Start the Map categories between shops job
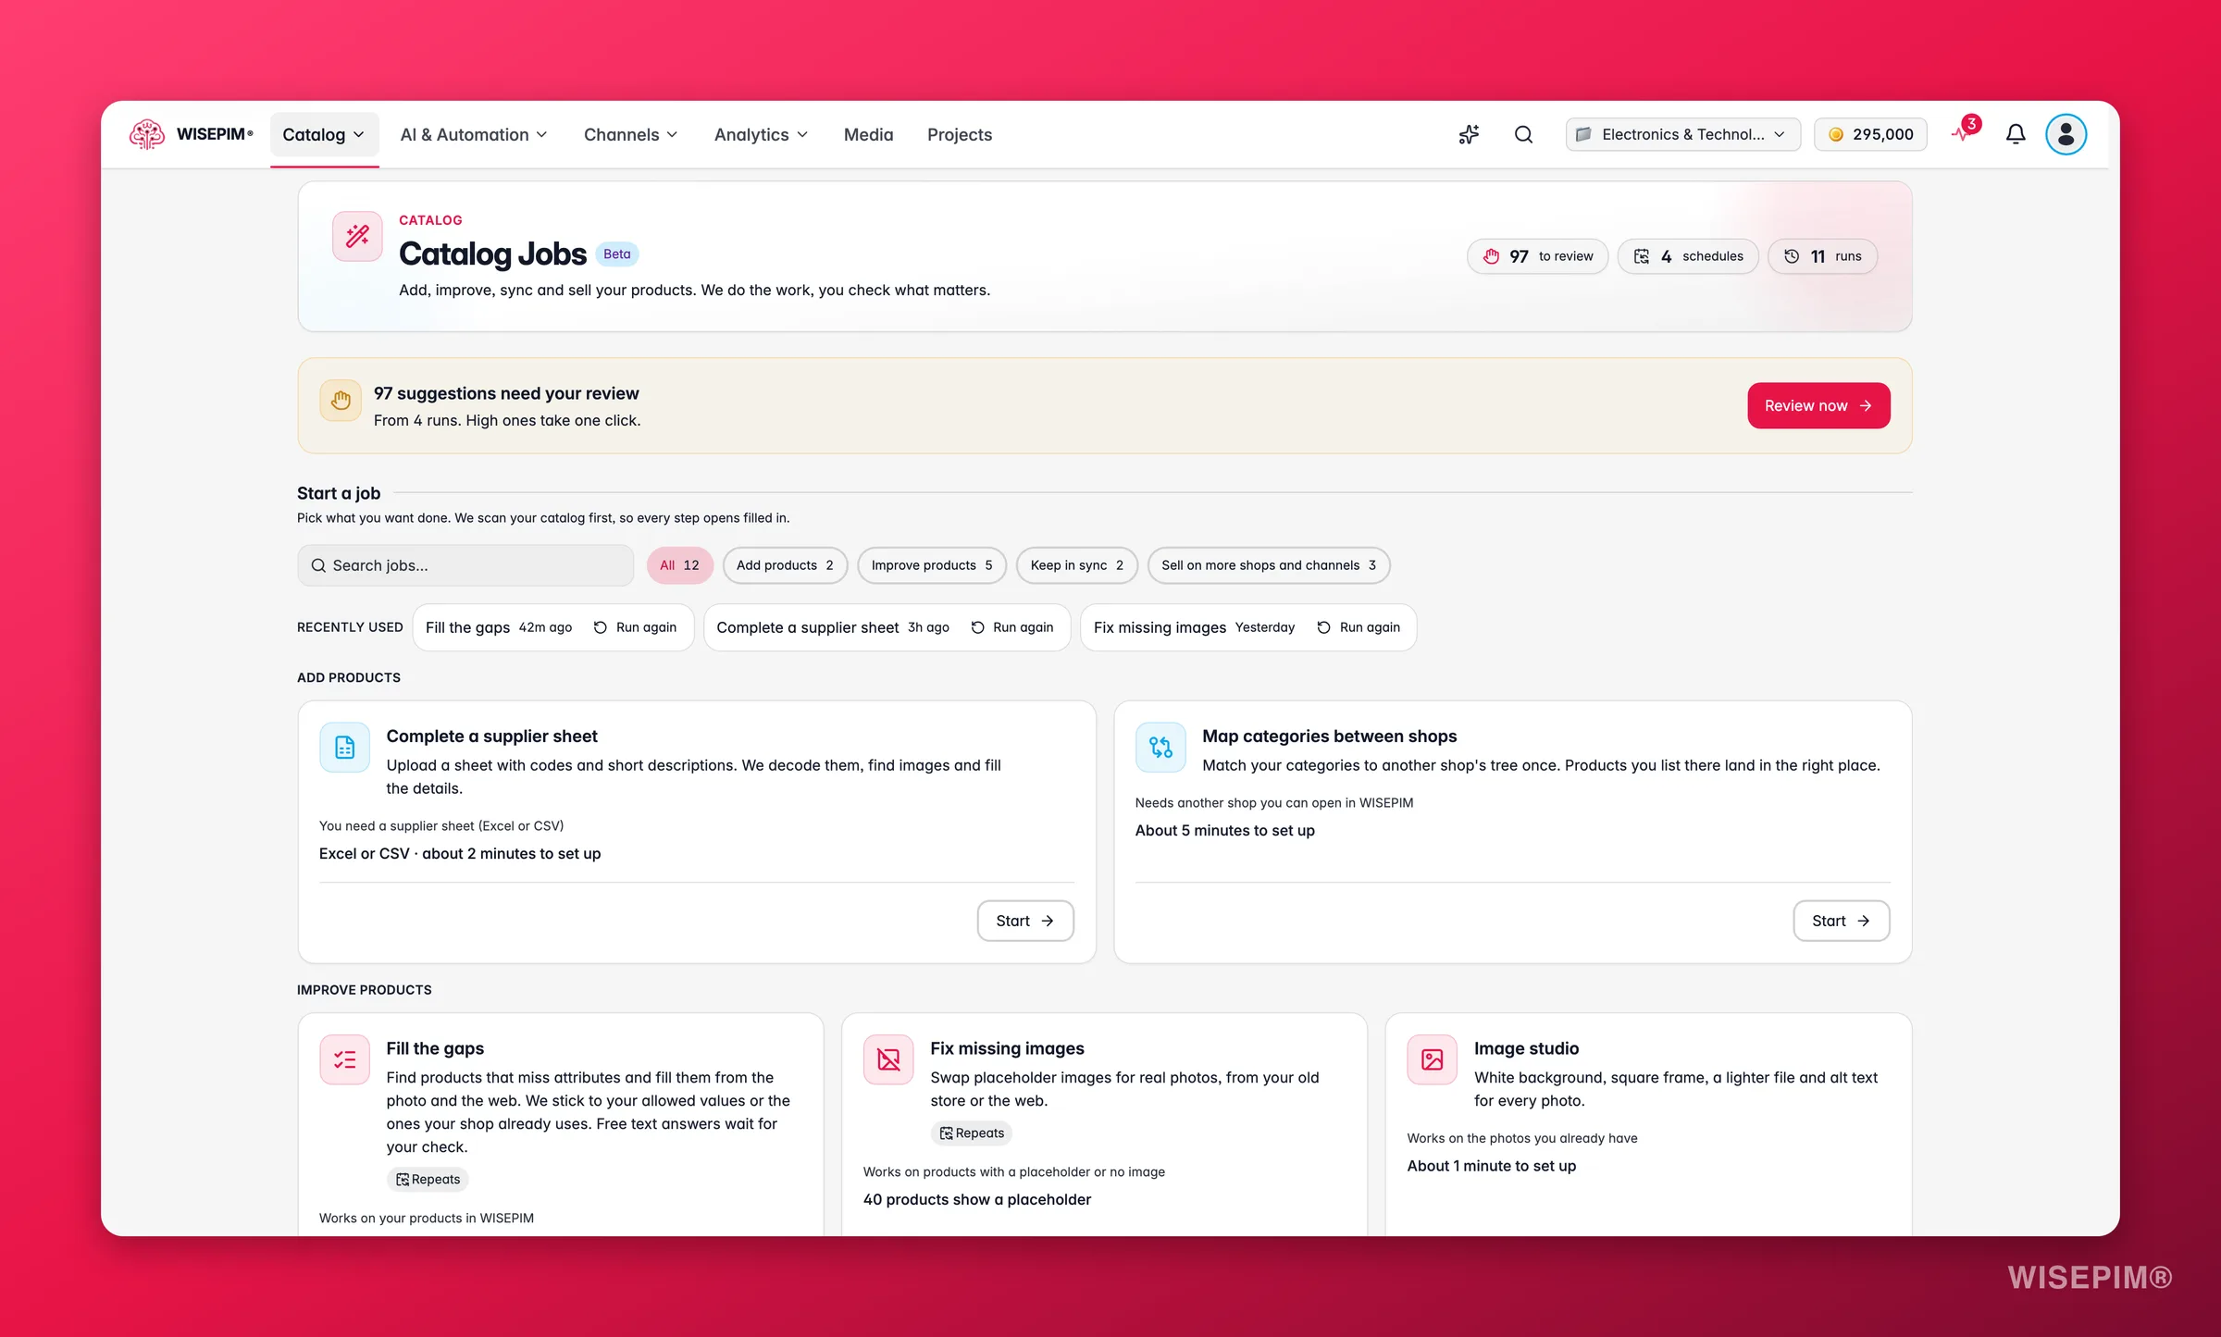 (1842, 921)
